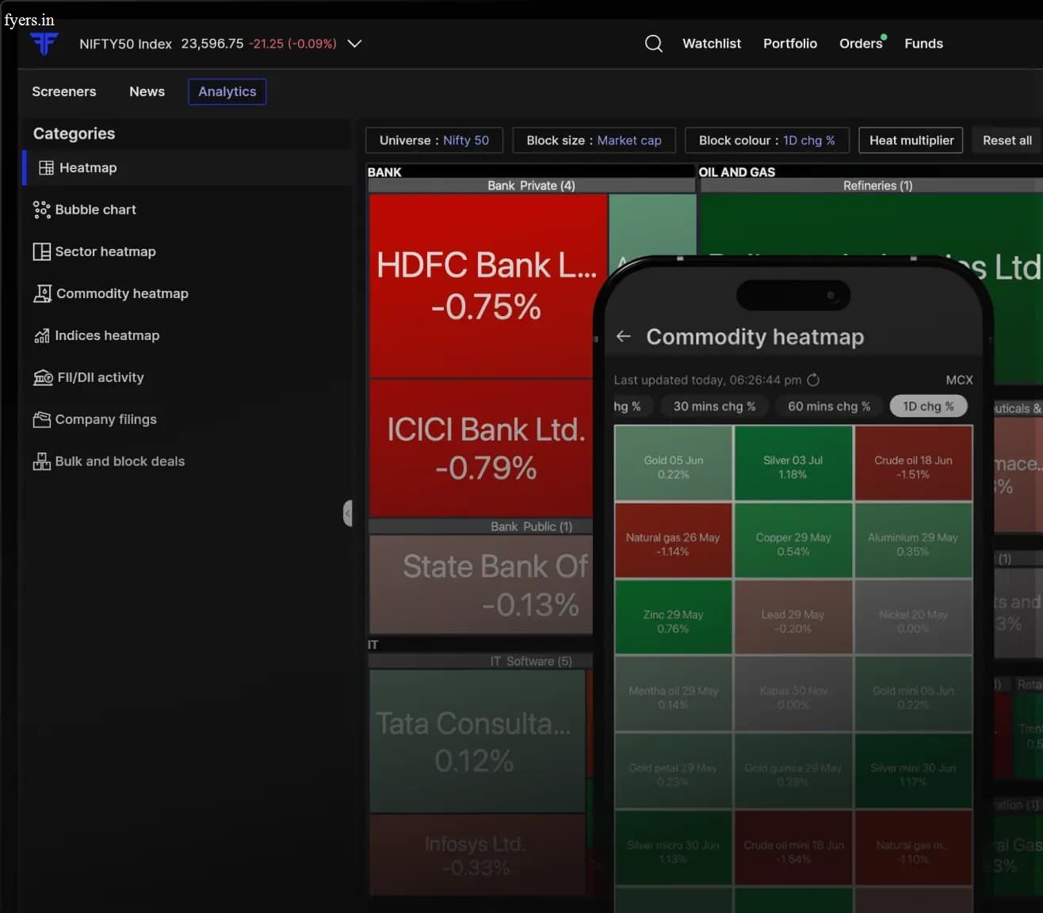Click the Company filings folder icon
This screenshot has height=913, width=1043.
pos(42,419)
